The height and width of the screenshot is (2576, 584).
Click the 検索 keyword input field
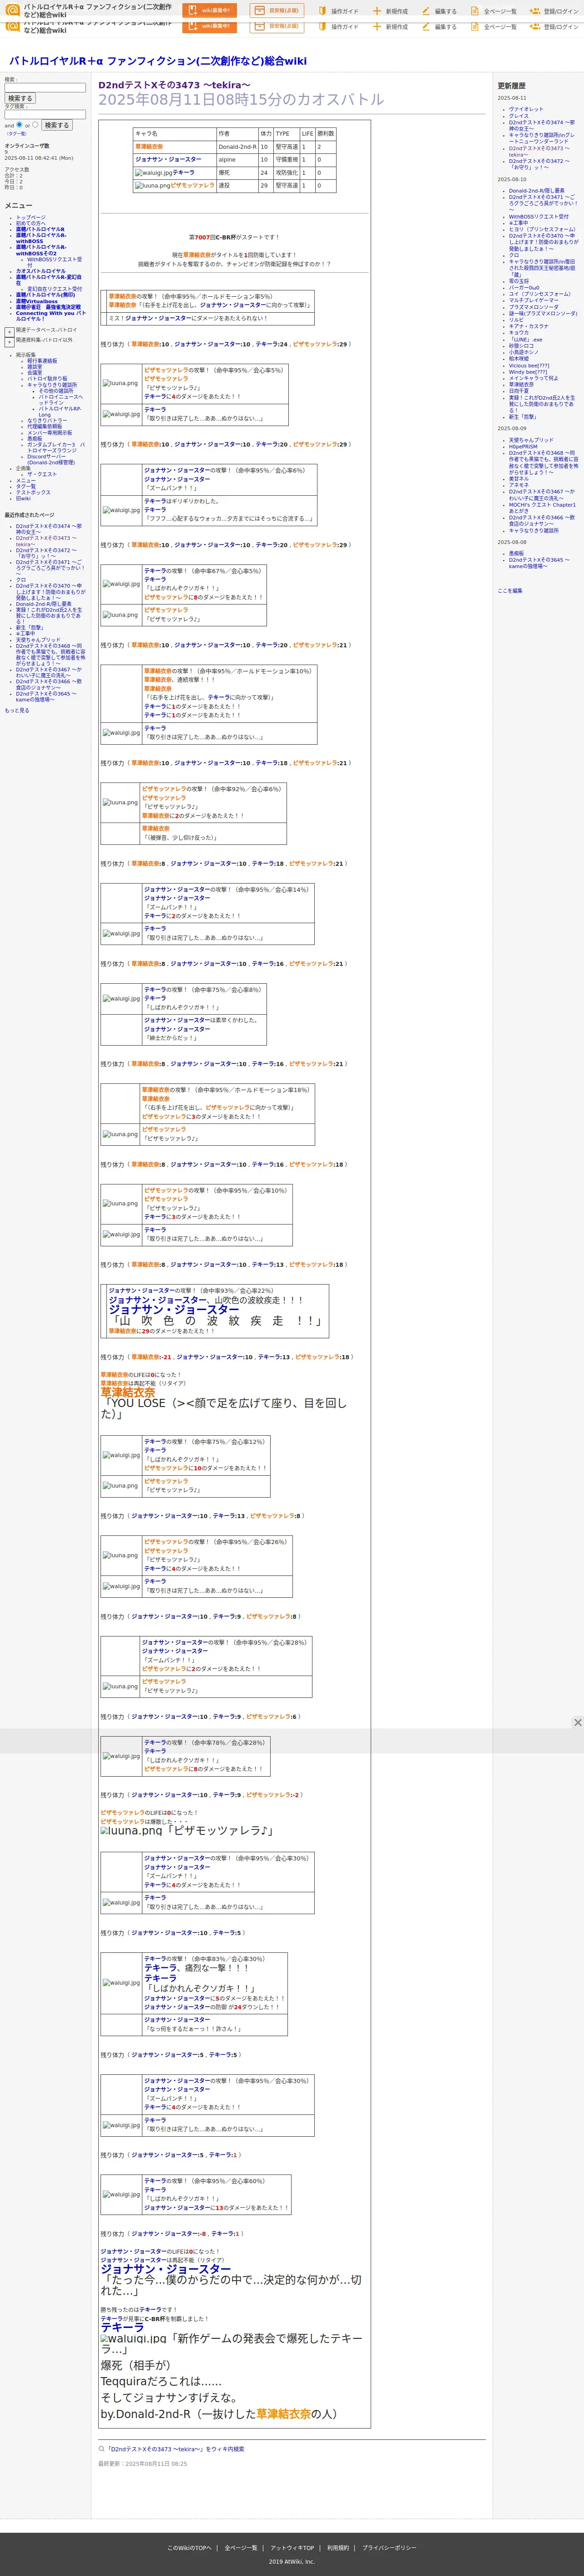[x=45, y=88]
